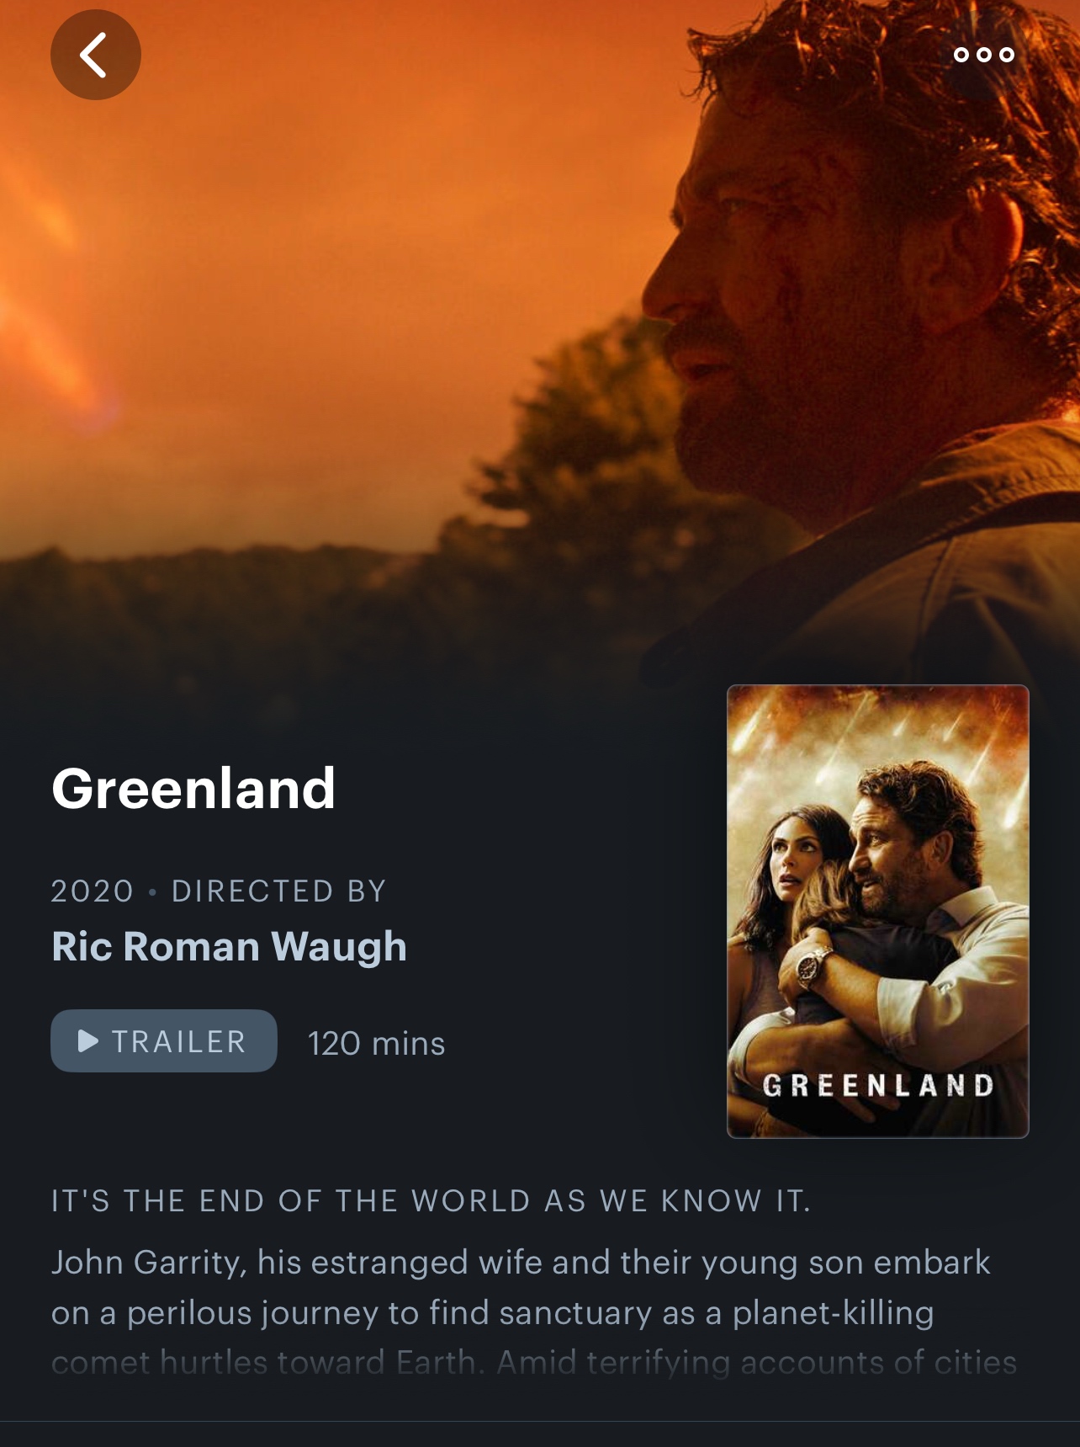
Task: Select the Greenland film title heading
Action: [x=193, y=789]
